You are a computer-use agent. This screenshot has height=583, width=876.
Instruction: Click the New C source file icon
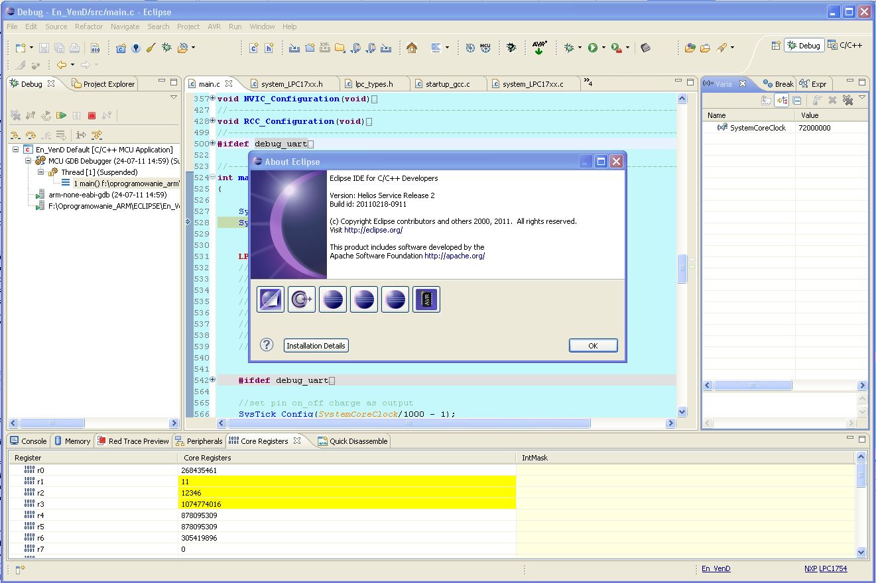coord(253,48)
